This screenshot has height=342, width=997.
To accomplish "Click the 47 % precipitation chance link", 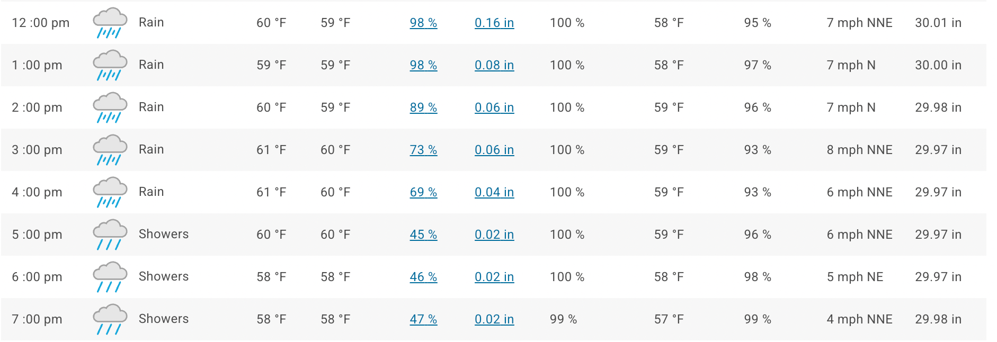I will pyautogui.click(x=423, y=319).
